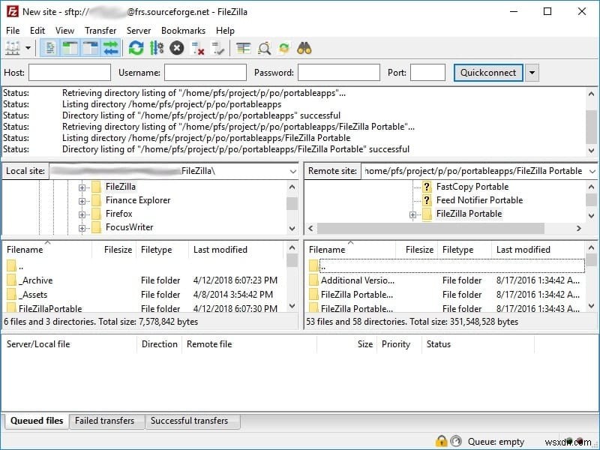Image resolution: width=600 pixels, height=450 pixels.
Task: Expand FileZilla Portable in the remote tree
Action: [412, 214]
